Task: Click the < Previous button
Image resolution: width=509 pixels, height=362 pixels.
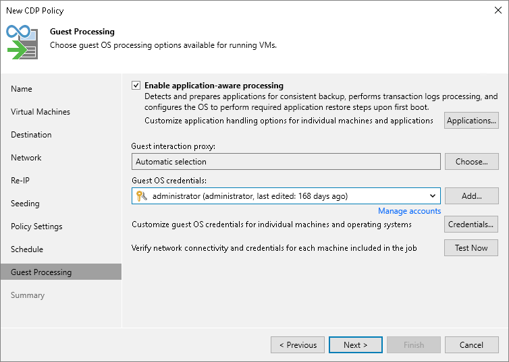Action: tap(298, 345)
